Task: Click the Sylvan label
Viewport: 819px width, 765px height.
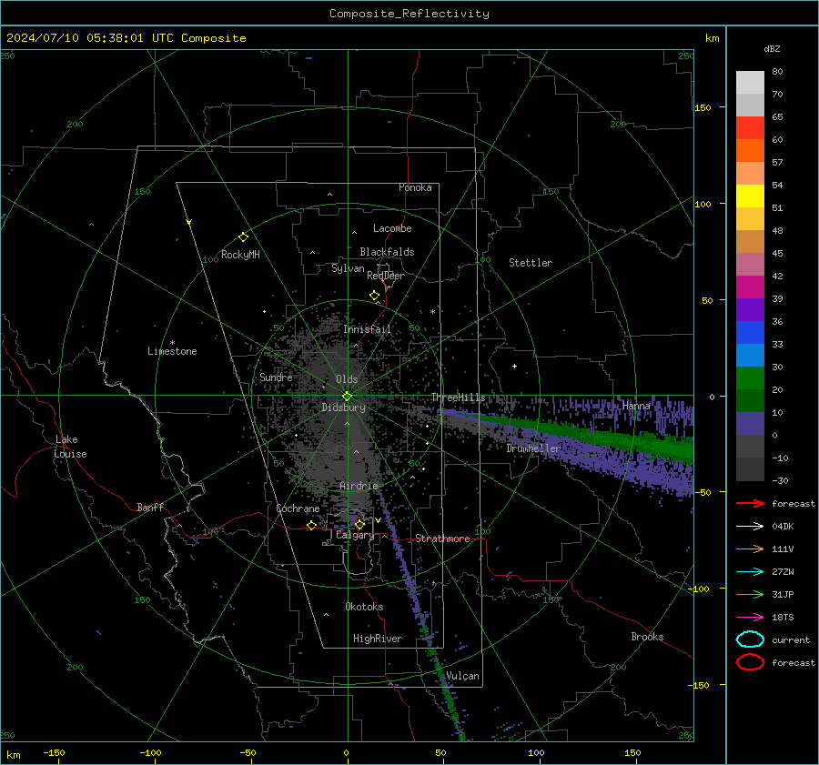Action: pos(348,268)
